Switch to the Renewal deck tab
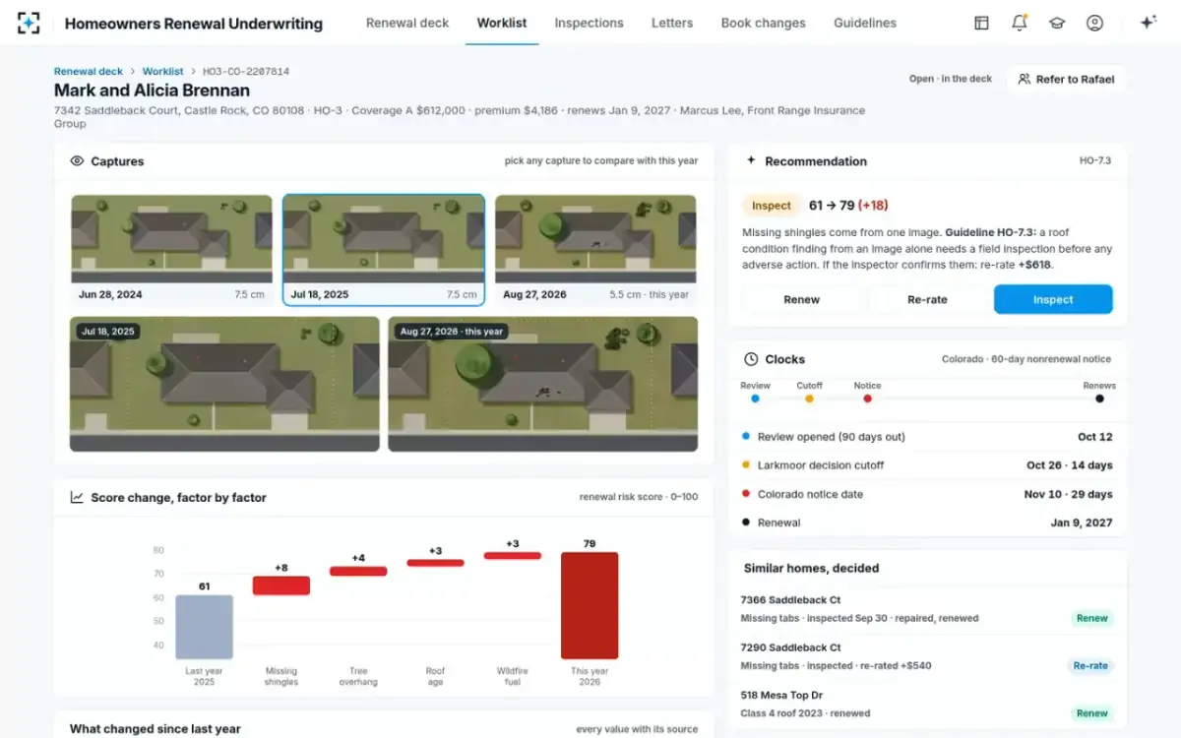The width and height of the screenshot is (1181, 738). click(407, 23)
